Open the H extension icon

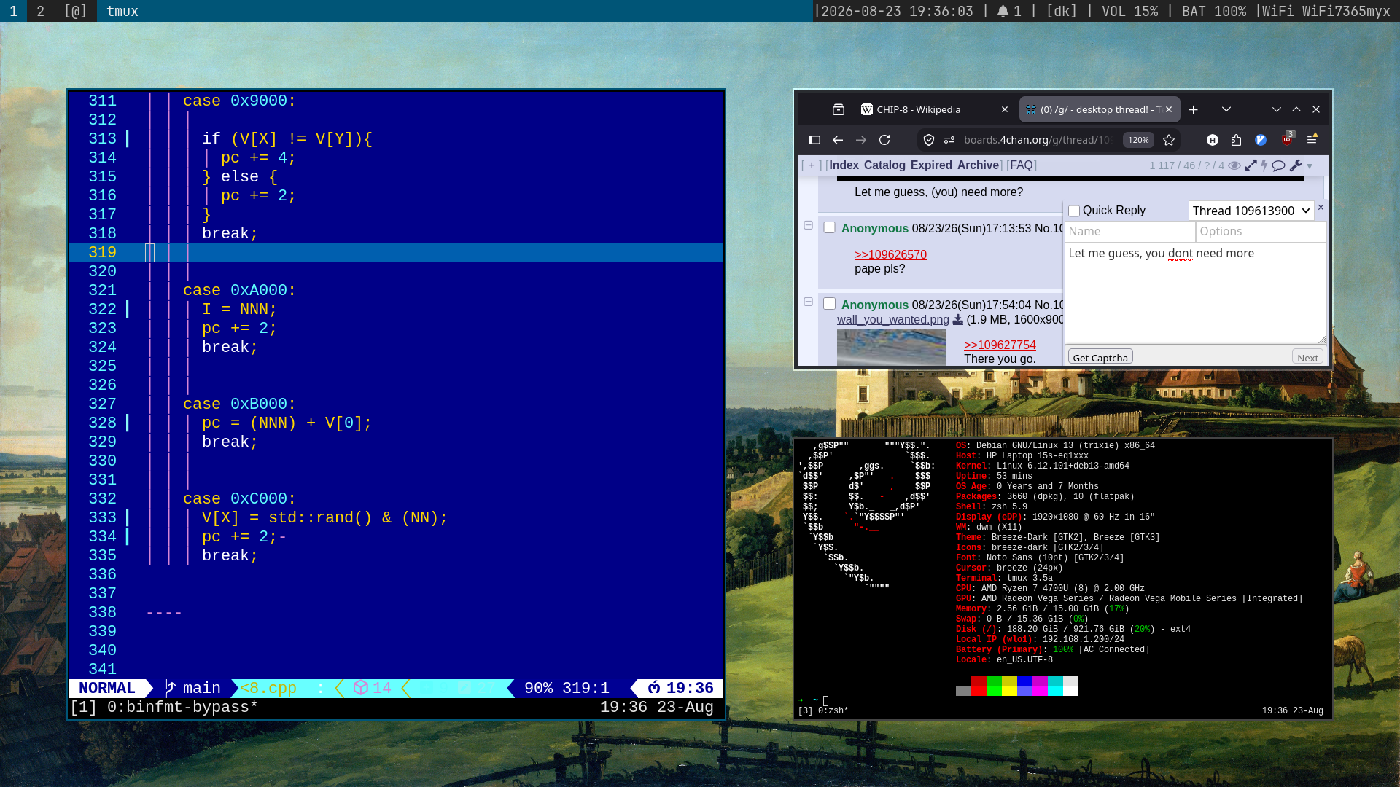[x=1213, y=140]
